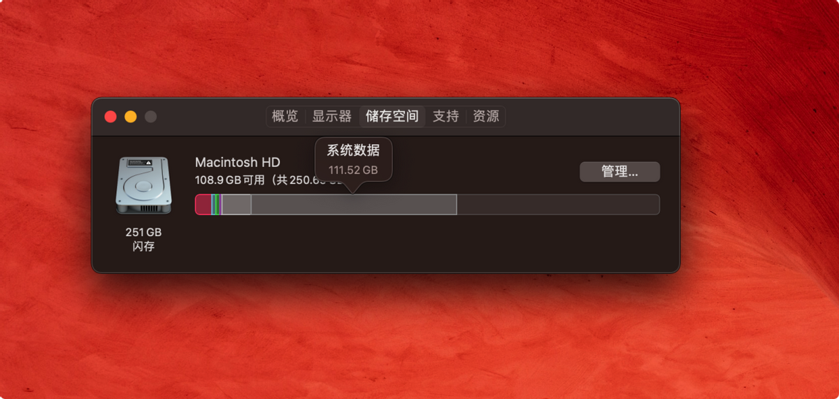
Task: Click the 251 GB label under drive icon
Action: coord(143,232)
